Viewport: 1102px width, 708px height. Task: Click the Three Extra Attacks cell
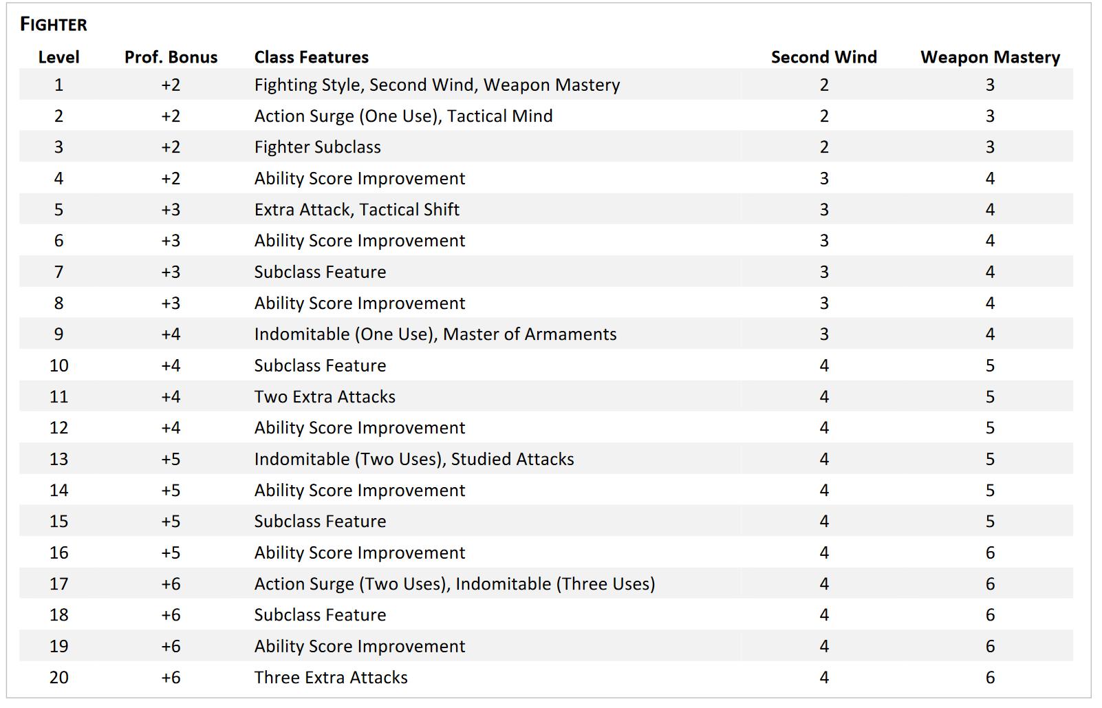pos(330,678)
